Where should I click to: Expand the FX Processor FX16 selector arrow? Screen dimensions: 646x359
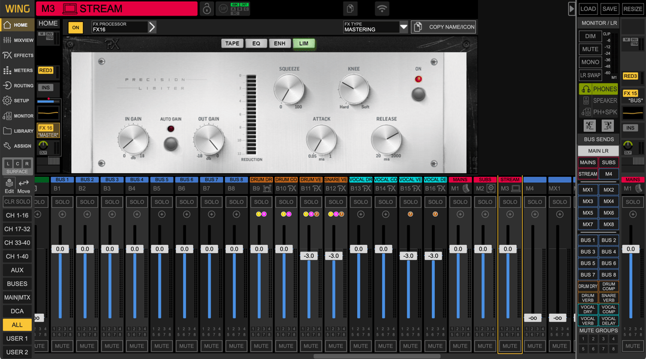point(152,27)
